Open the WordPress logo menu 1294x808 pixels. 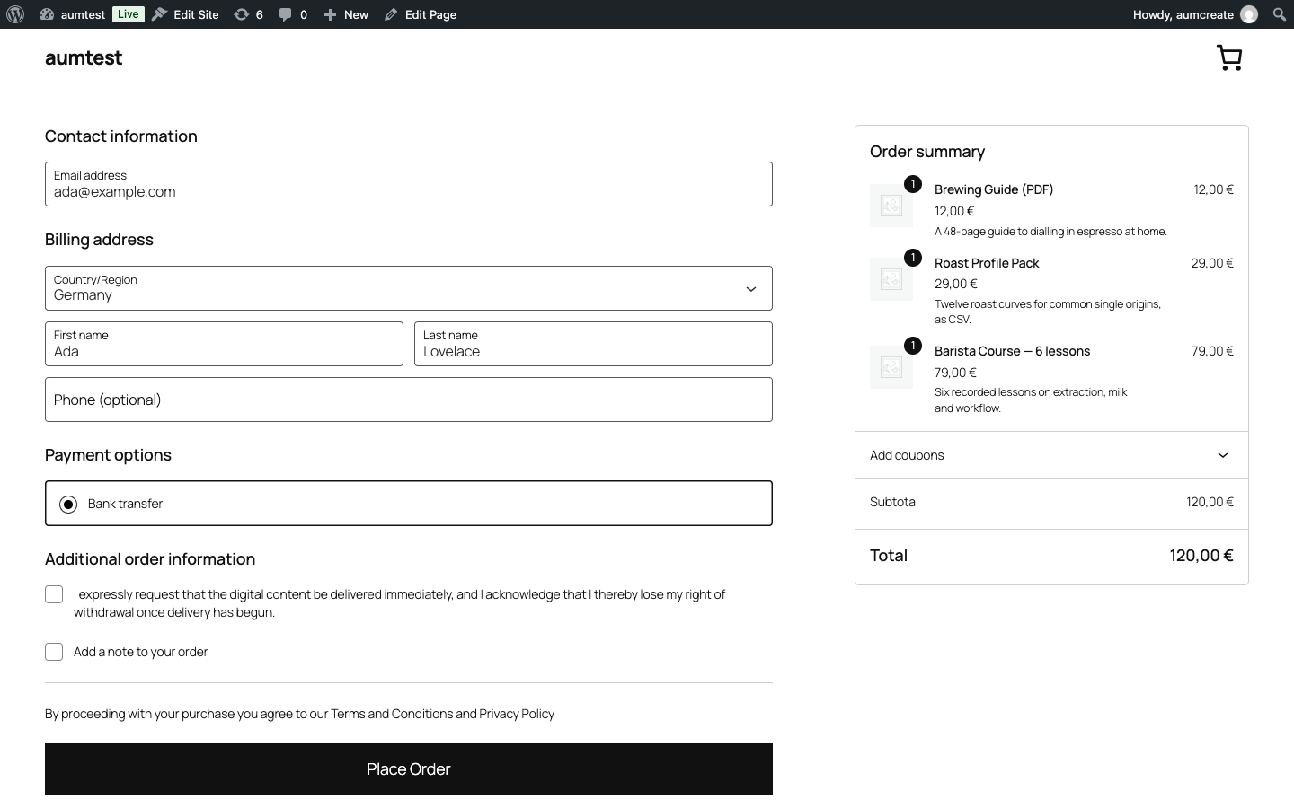[15, 14]
